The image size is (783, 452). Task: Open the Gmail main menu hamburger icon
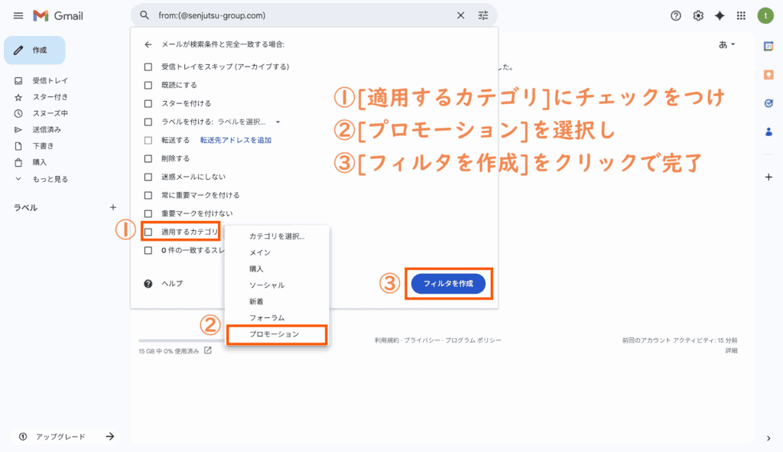[x=18, y=16]
